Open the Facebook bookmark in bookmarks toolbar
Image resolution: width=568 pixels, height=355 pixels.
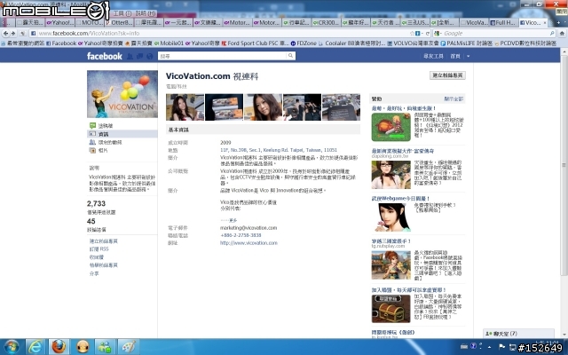[61, 43]
